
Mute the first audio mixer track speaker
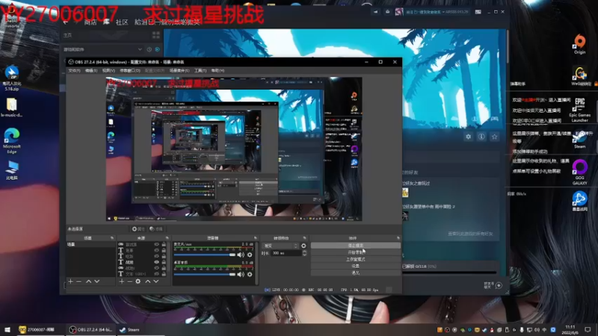[x=241, y=255]
